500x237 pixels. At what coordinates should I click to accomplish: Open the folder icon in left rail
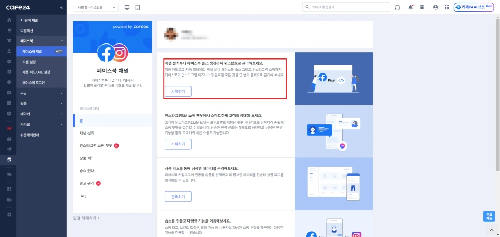click(x=9, y=200)
